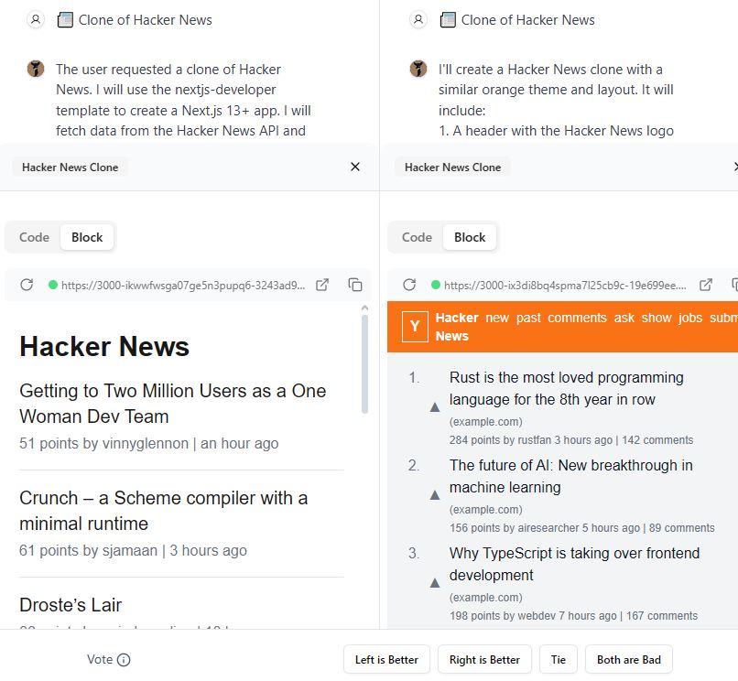Open 'ask' link in orange navbar
This screenshot has height=681, width=738.
tap(624, 318)
